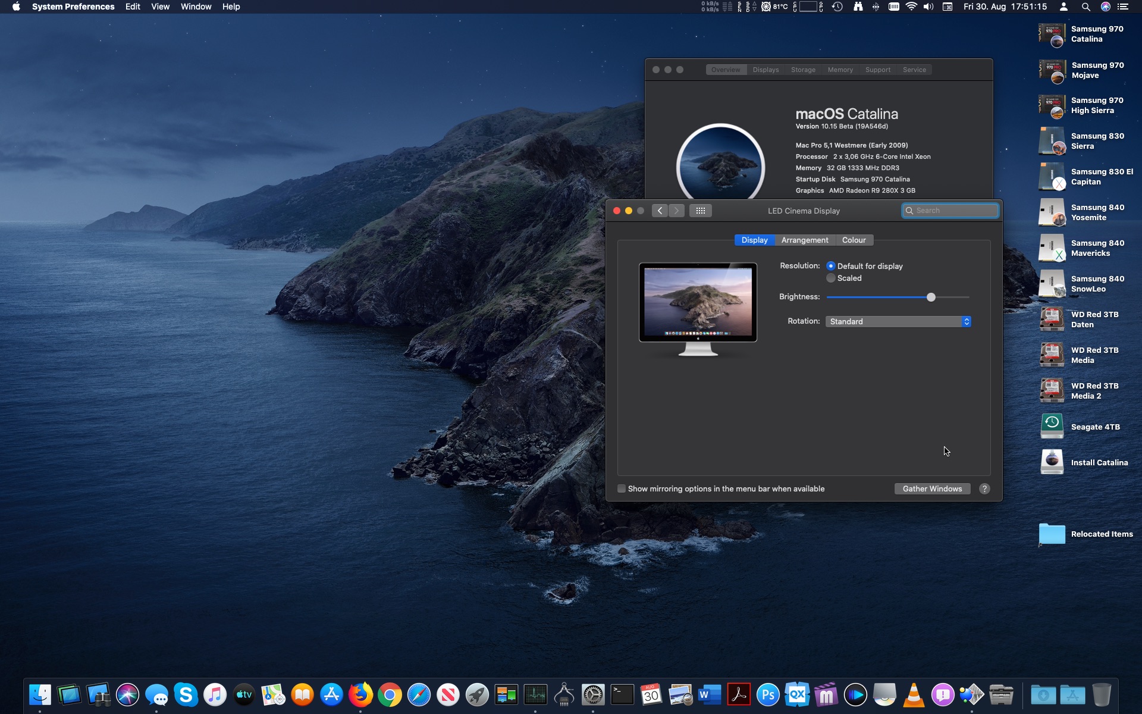
Task: Open QuarkXPress icon in the Dock
Action: [797, 694]
